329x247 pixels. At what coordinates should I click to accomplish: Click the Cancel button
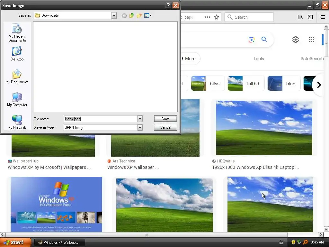(x=165, y=127)
